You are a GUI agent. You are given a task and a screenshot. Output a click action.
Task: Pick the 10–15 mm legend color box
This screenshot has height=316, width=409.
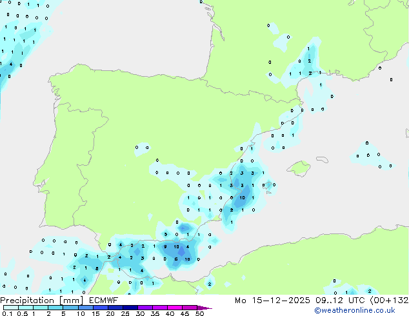point(85,308)
